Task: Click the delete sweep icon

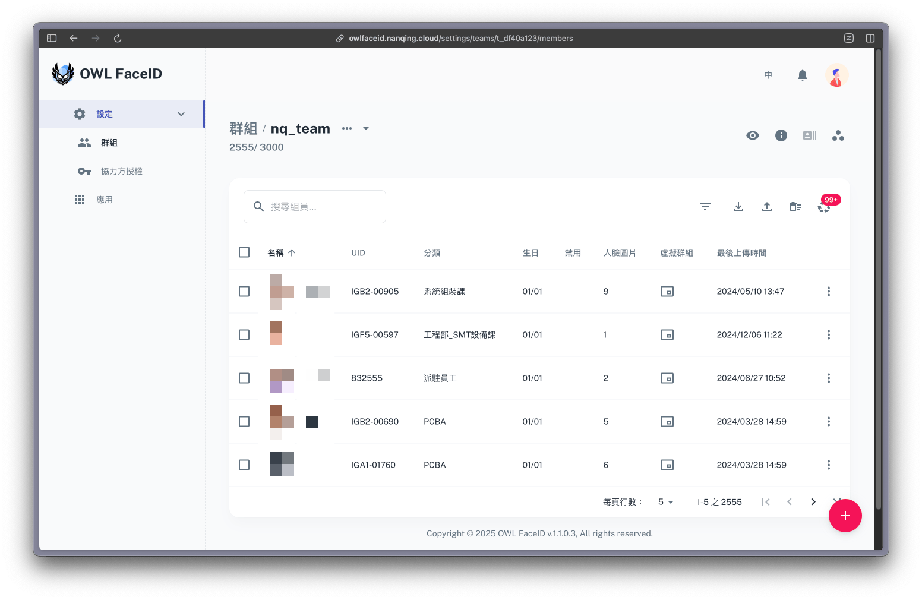Action: (x=795, y=207)
